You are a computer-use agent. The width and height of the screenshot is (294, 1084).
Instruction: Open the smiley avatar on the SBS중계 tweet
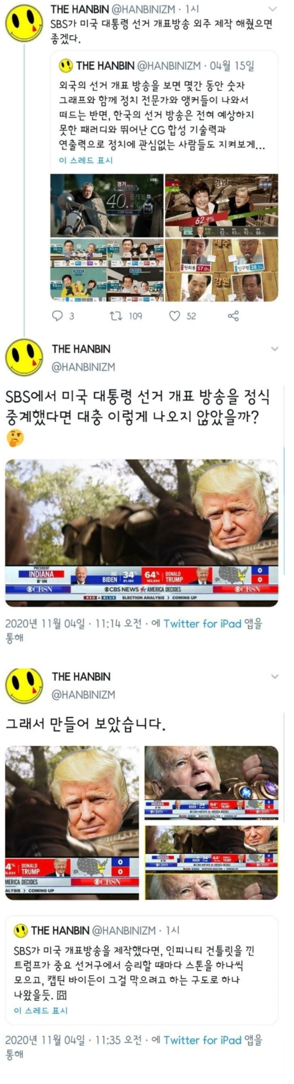point(24,358)
